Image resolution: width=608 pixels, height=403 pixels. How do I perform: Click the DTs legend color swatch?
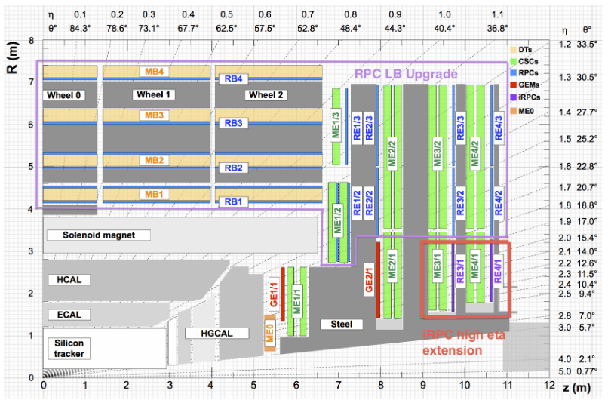(x=513, y=50)
